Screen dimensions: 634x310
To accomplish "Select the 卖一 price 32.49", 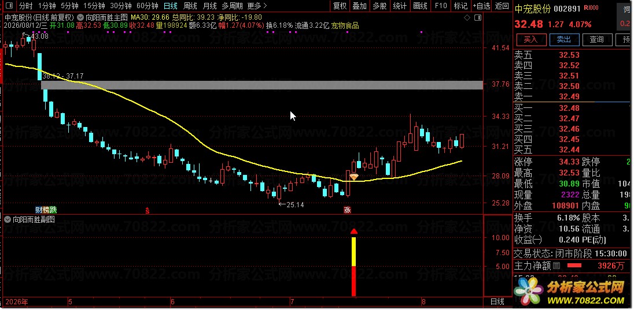I will [569, 96].
